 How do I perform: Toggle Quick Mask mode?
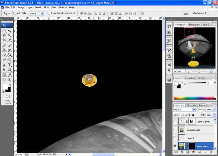tap(7, 96)
